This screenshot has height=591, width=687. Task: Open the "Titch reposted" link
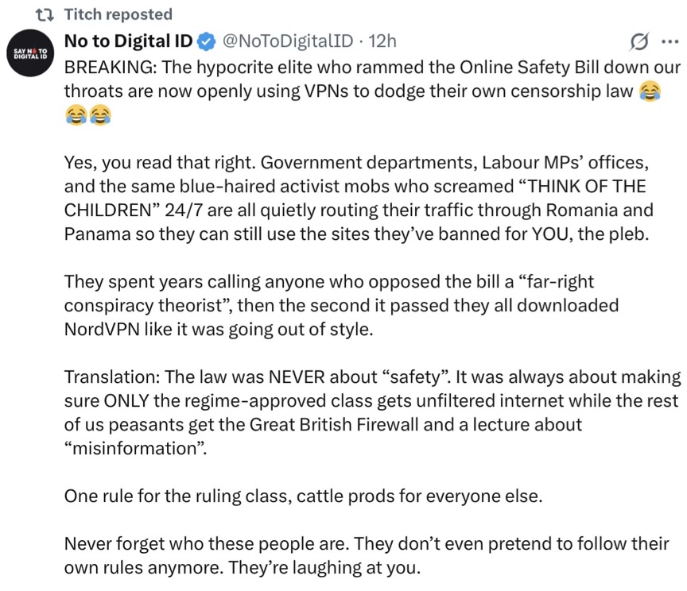(x=118, y=14)
